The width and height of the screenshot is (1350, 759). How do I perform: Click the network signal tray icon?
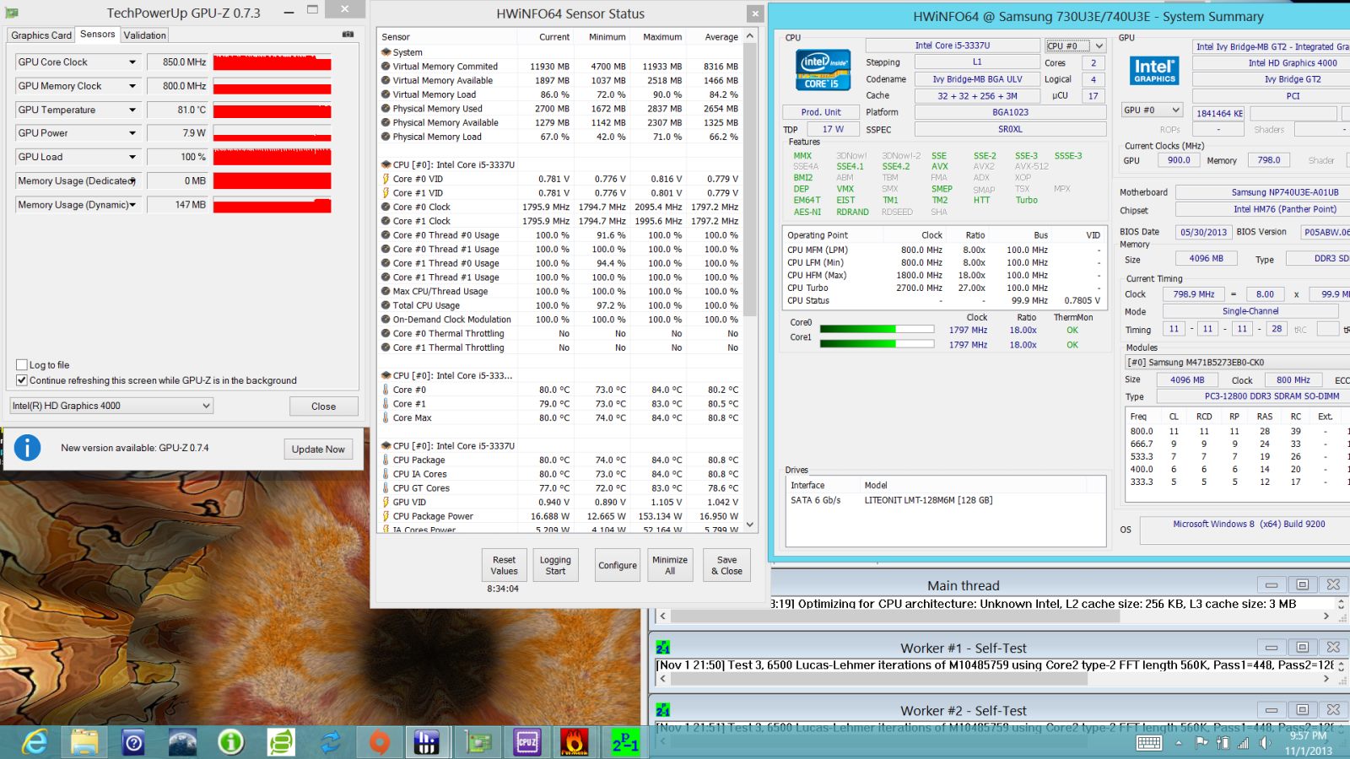(x=1244, y=743)
